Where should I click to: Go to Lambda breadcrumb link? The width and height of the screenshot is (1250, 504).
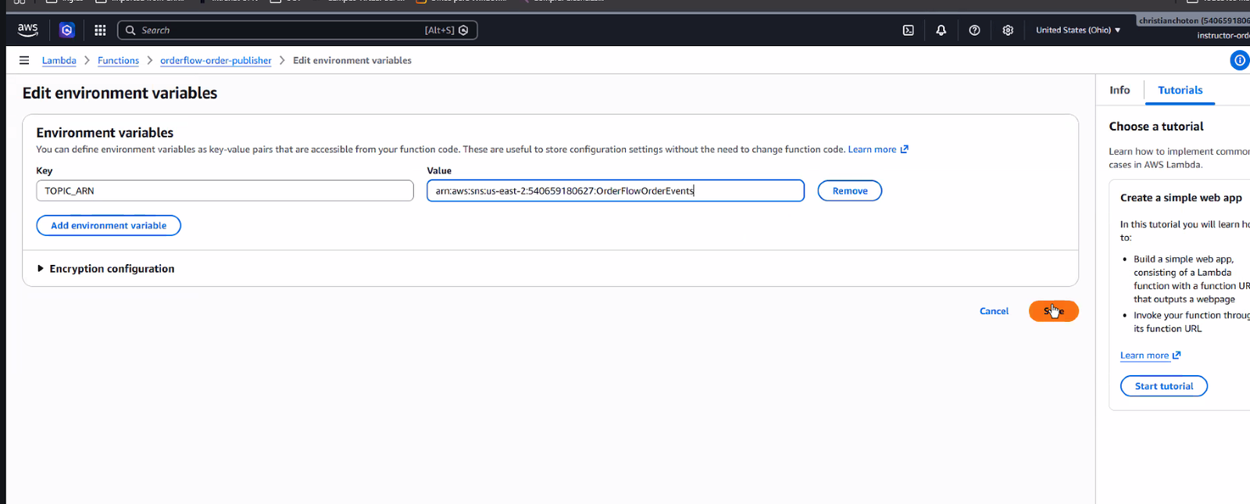59,60
